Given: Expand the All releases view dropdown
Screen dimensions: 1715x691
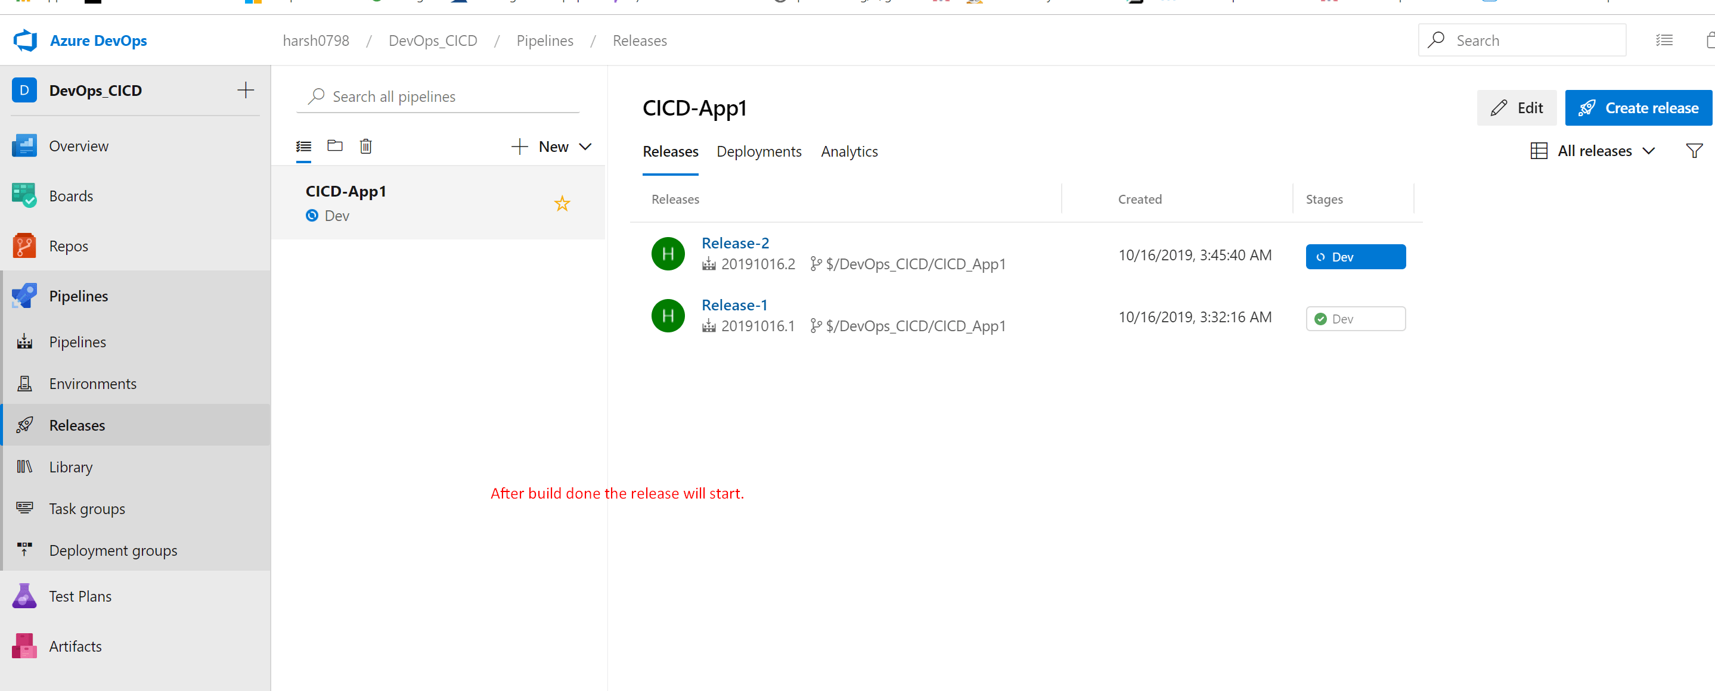Looking at the screenshot, I should pyautogui.click(x=1593, y=151).
